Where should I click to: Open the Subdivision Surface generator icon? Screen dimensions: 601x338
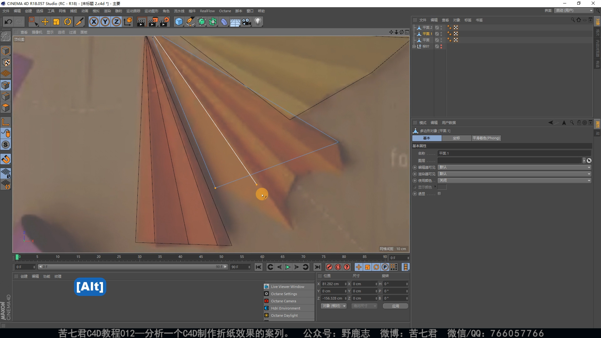202,22
